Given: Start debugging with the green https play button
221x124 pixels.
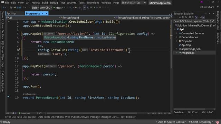Looking at the screenshot, I should 54,8.
